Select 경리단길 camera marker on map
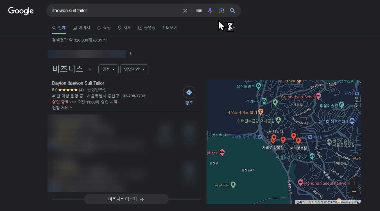 click(264, 100)
